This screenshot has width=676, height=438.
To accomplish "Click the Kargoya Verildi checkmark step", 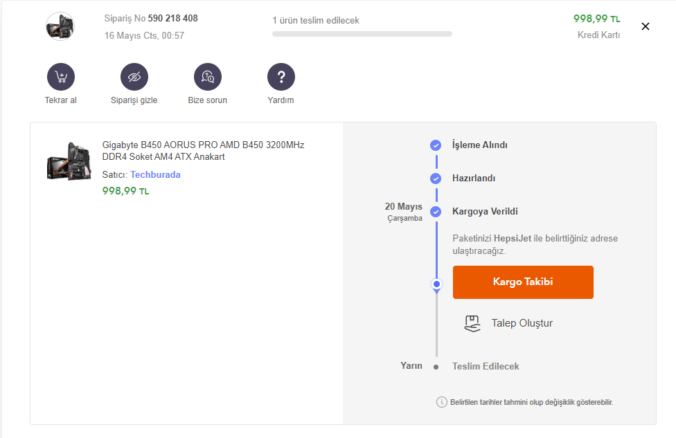I will 436,212.
